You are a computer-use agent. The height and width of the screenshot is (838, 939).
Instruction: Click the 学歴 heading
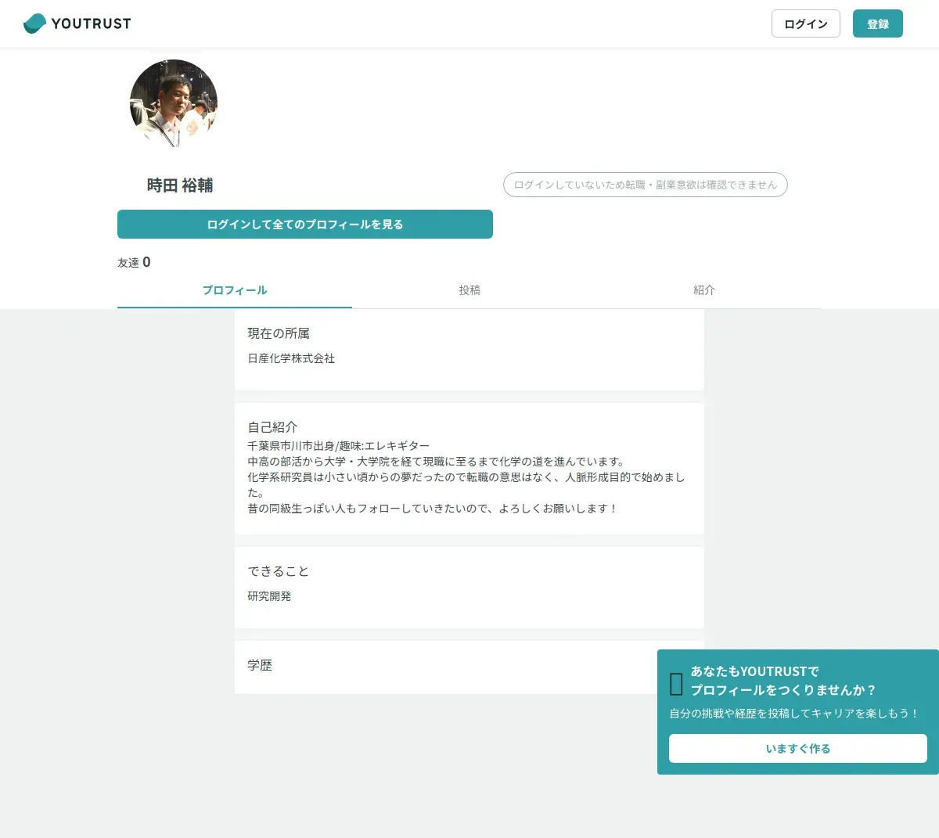260,665
